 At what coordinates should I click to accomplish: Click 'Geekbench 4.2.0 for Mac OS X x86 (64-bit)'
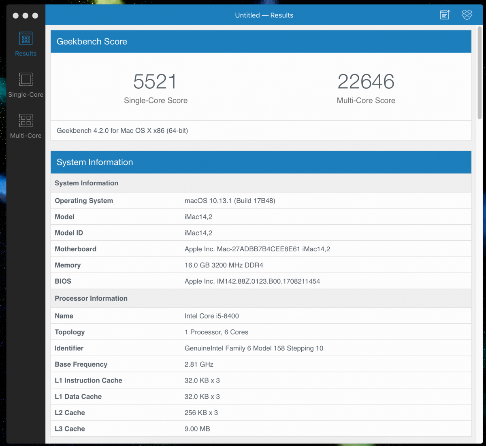coord(122,131)
